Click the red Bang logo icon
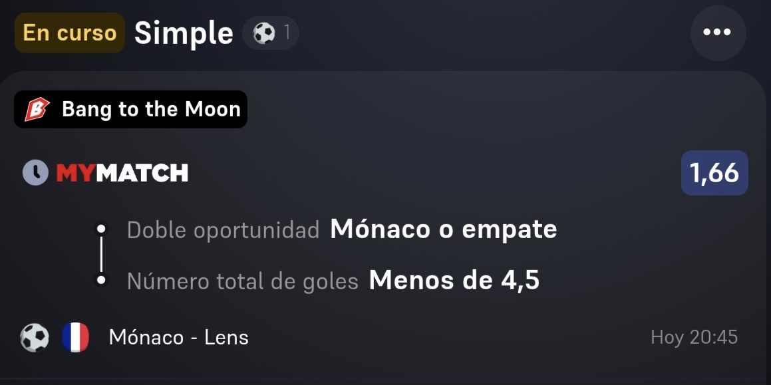771x385 pixels. click(37, 109)
